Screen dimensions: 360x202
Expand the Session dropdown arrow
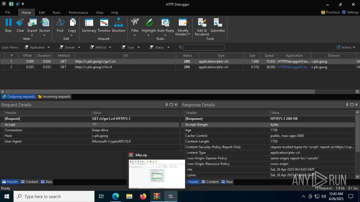[x=44, y=35]
